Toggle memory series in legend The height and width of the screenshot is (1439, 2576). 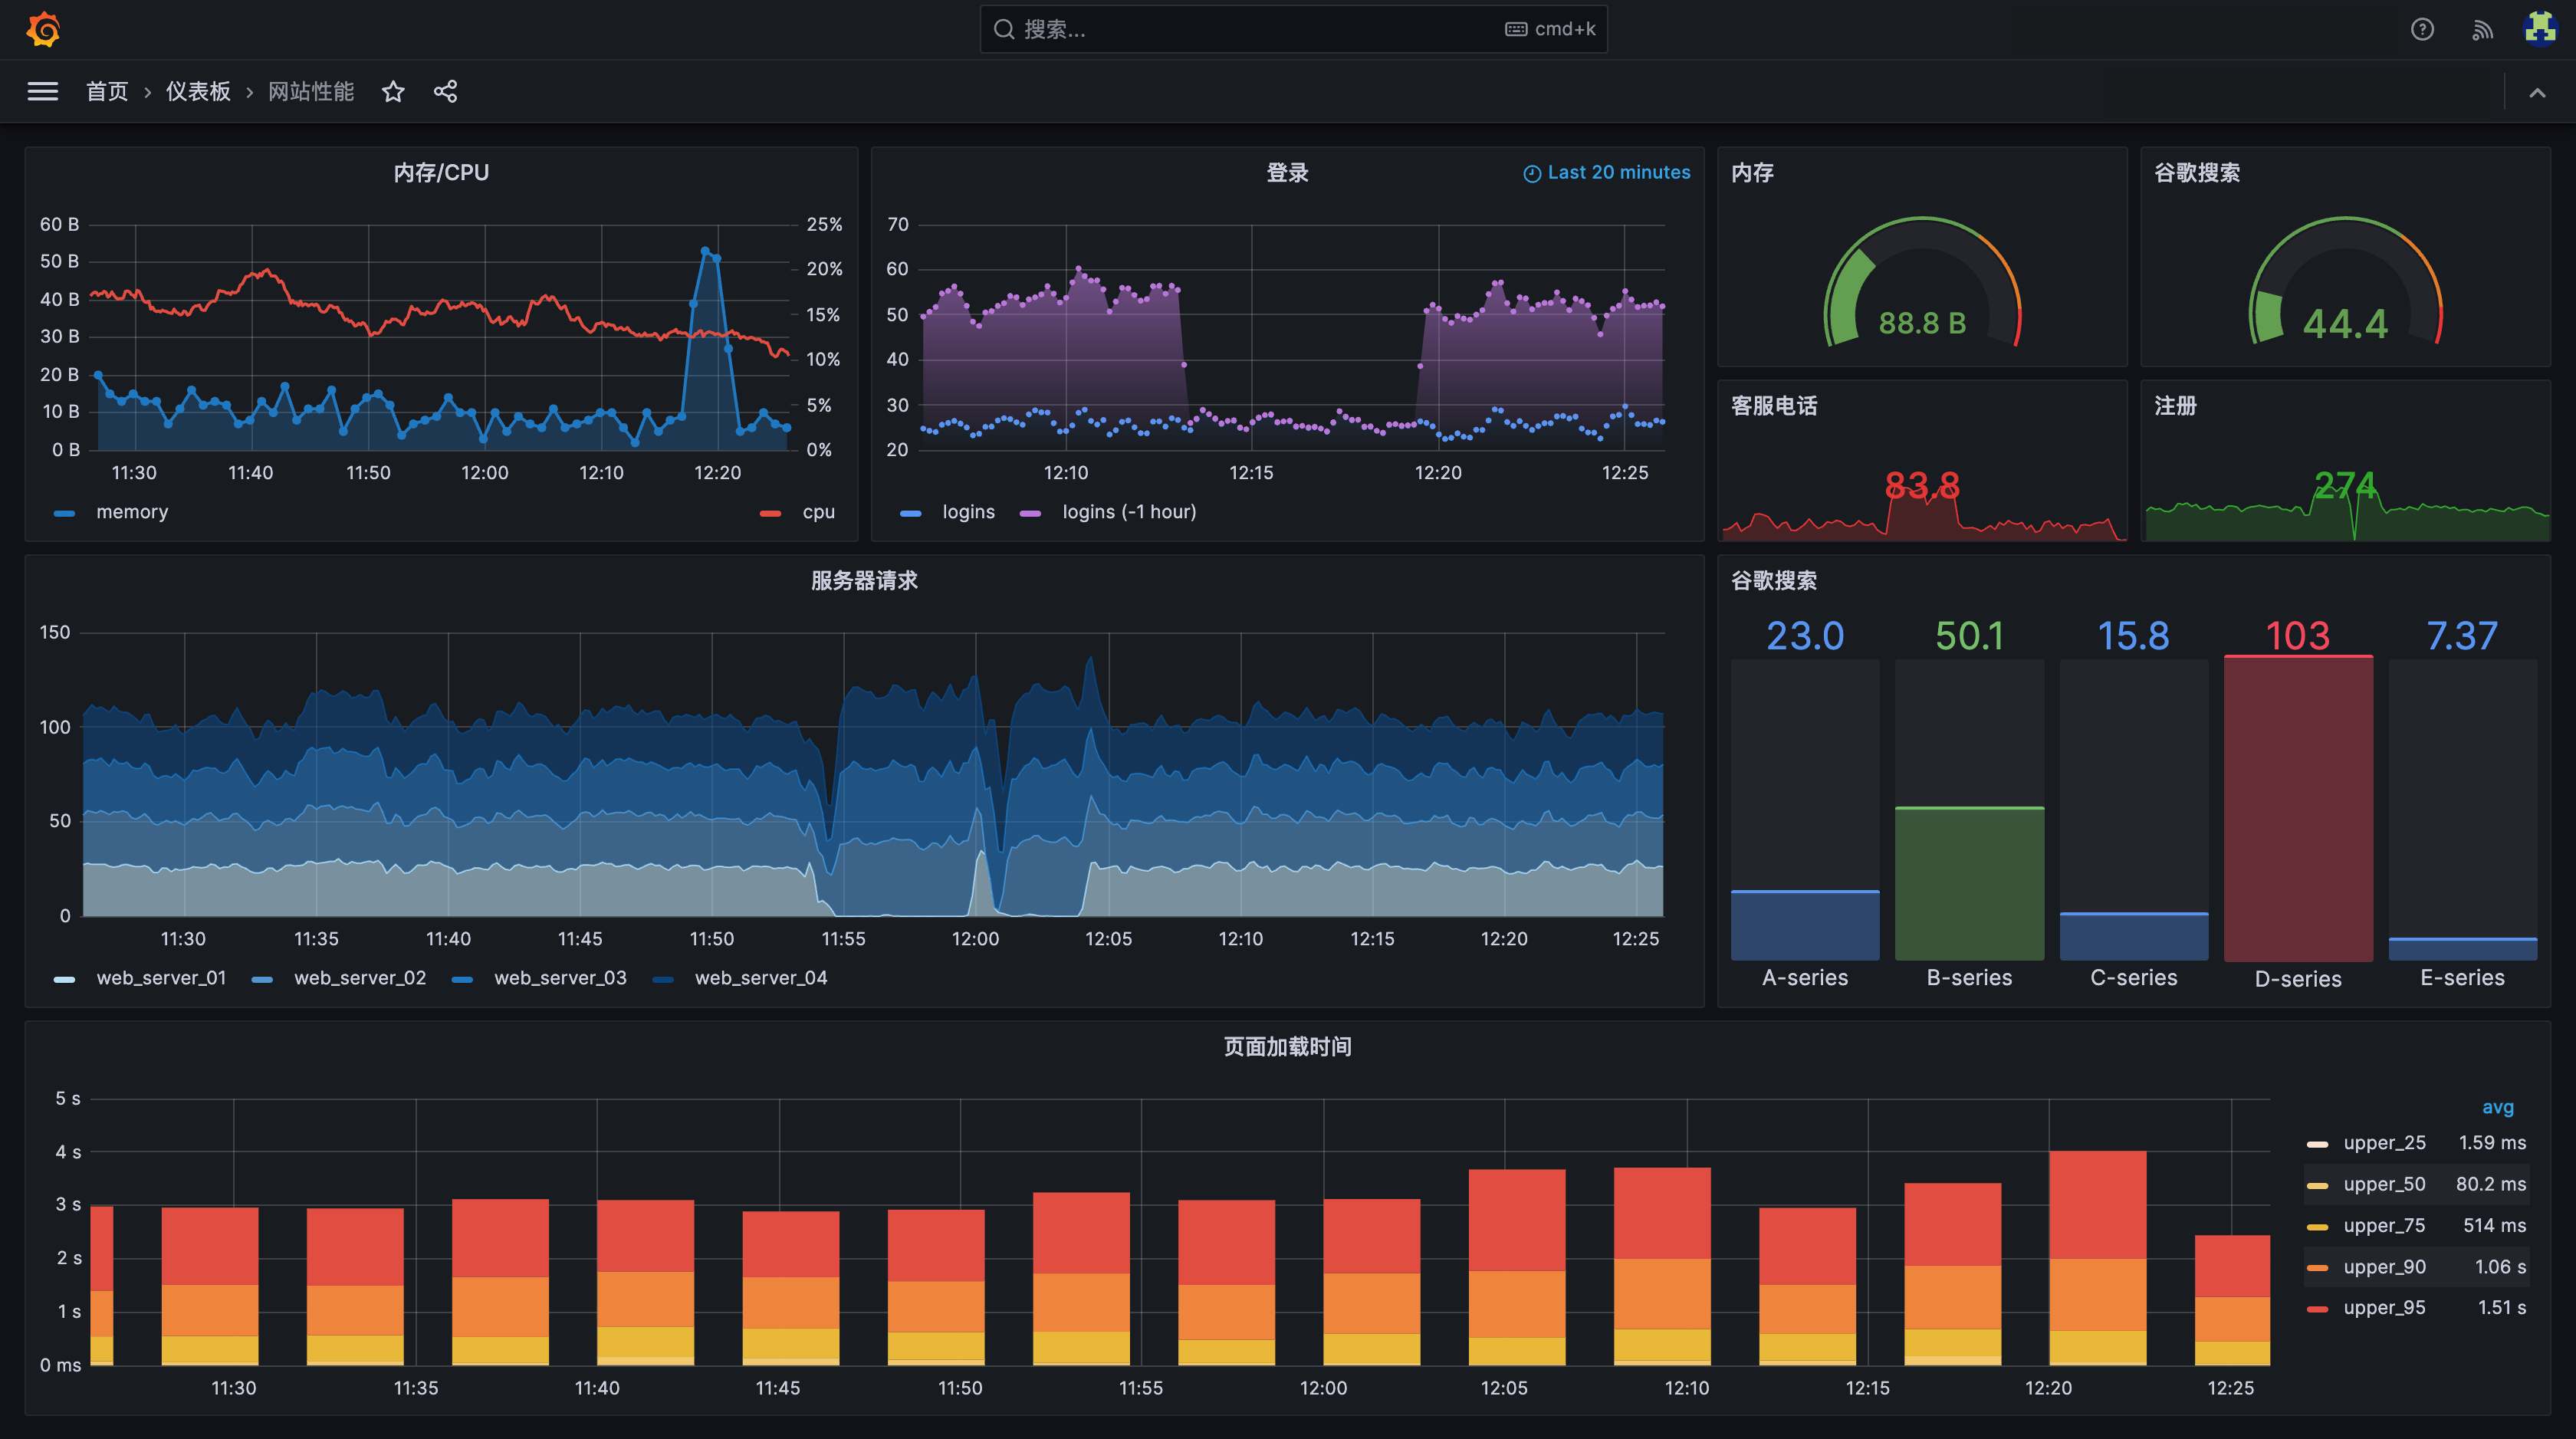[x=131, y=512]
